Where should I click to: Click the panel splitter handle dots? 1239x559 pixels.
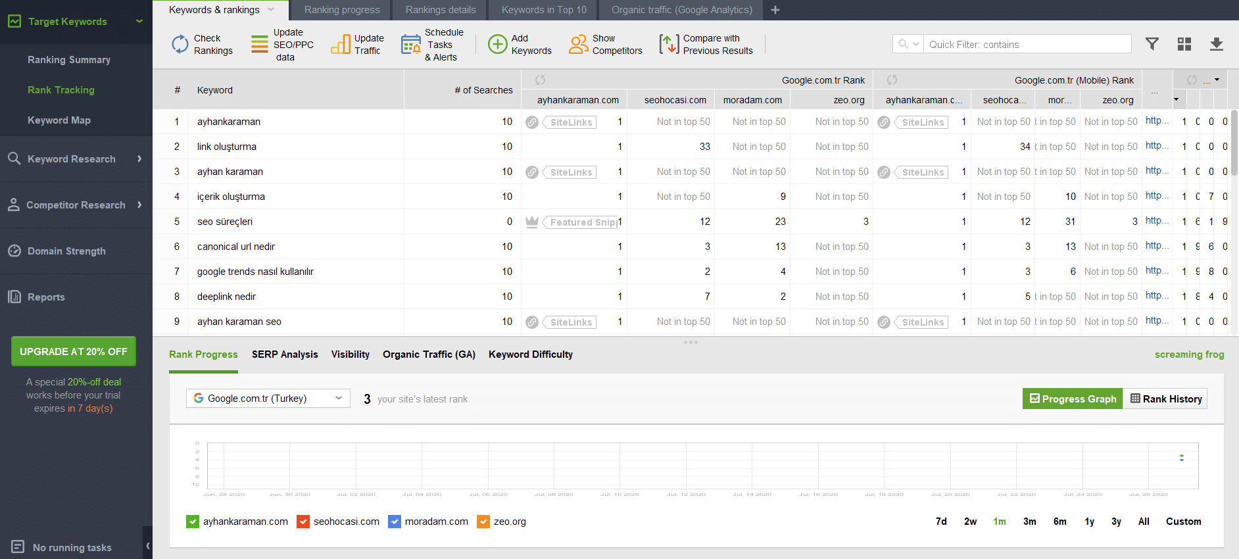click(691, 342)
